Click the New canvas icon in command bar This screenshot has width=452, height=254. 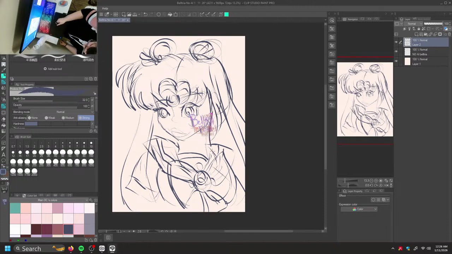124,14
